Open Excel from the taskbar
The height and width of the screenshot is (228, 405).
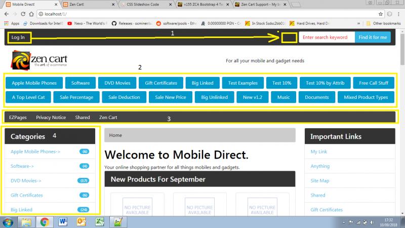click(x=100, y=222)
